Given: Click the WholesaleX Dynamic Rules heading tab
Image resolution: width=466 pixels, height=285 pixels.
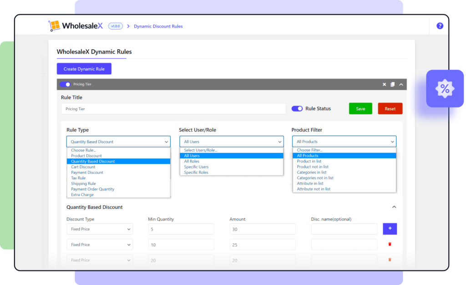Looking at the screenshot, I should [94, 52].
